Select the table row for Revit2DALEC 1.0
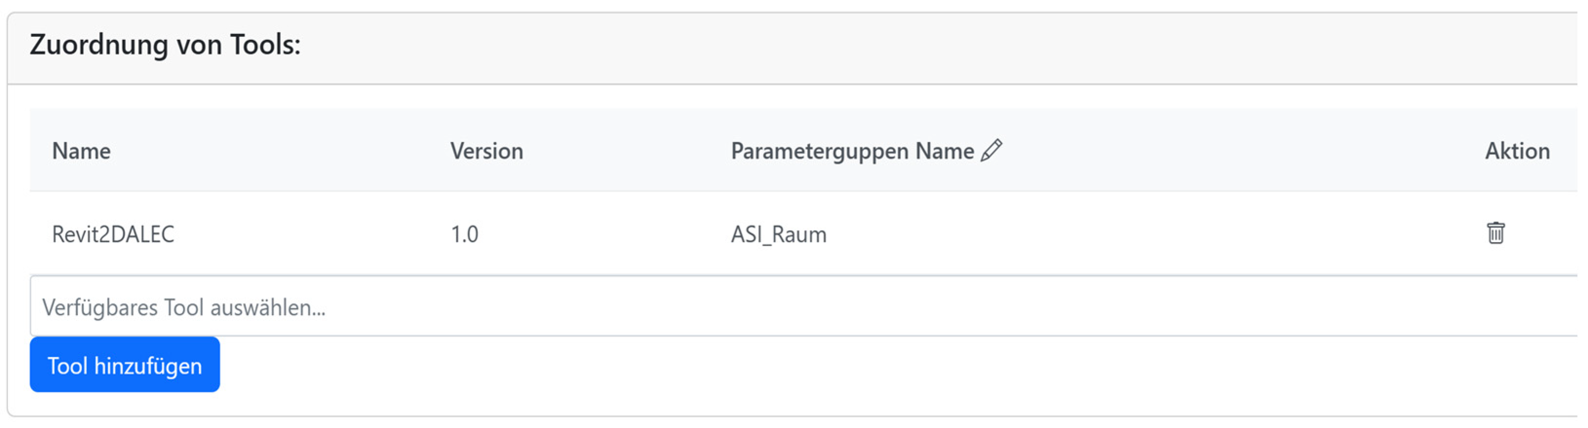This screenshot has width=1588, height=428. [804, 233]
